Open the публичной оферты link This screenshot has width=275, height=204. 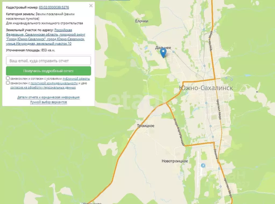click(76, 79)
